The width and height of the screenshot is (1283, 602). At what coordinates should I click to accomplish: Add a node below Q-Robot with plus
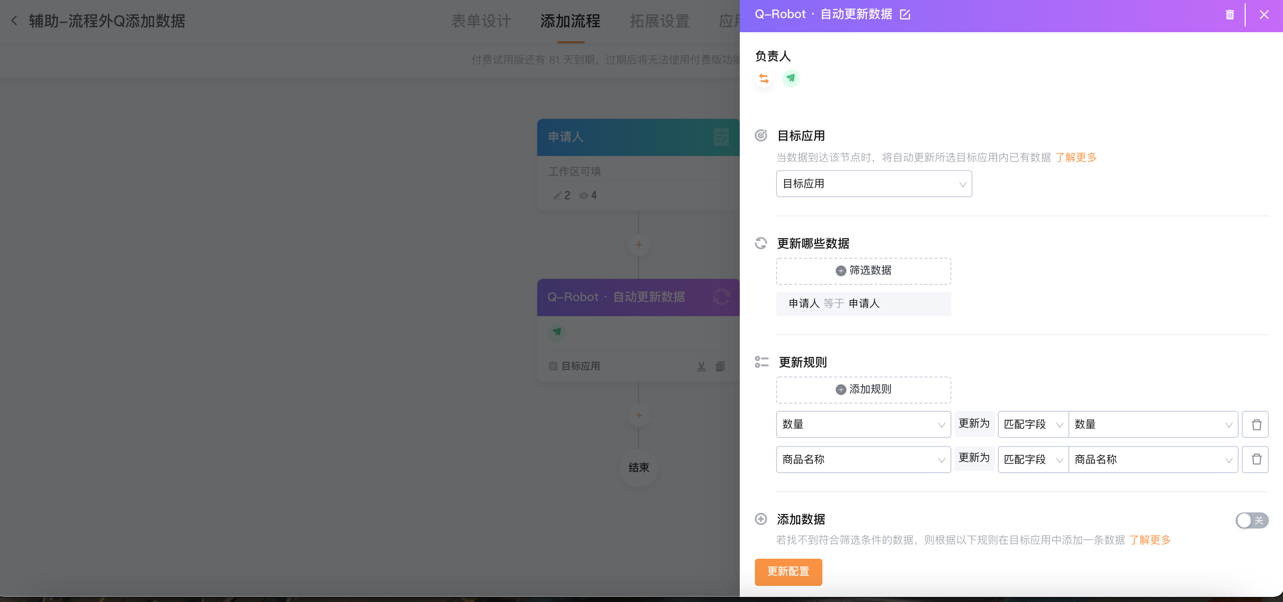pyautogui.click(x=638, y=415)
